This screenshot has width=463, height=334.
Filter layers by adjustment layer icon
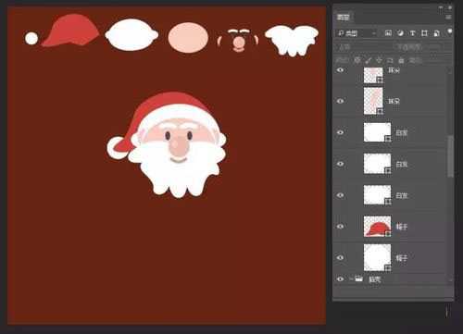400,33
